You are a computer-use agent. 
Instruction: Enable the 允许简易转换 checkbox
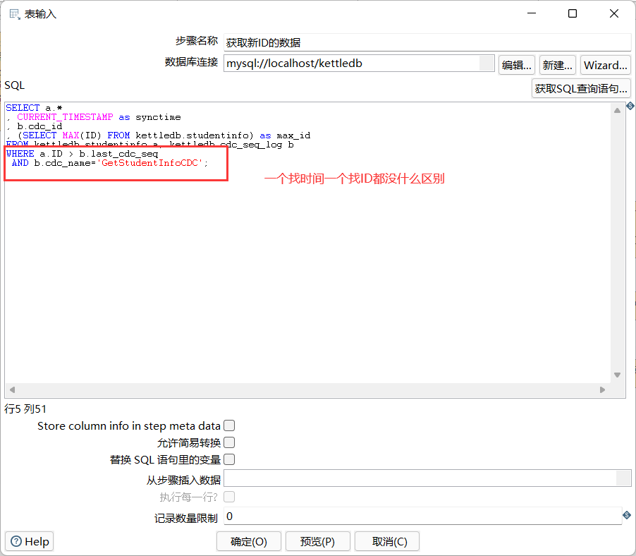[x=229, y=442]
